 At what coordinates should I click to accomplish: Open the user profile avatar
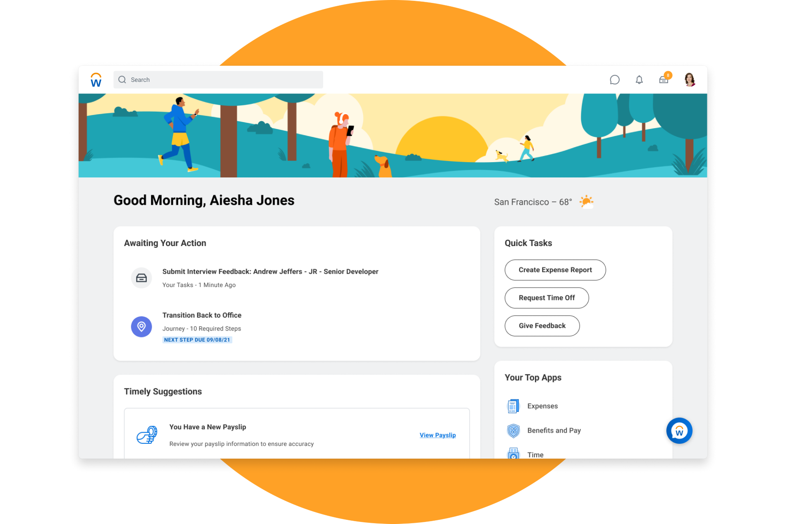(689, 79)
